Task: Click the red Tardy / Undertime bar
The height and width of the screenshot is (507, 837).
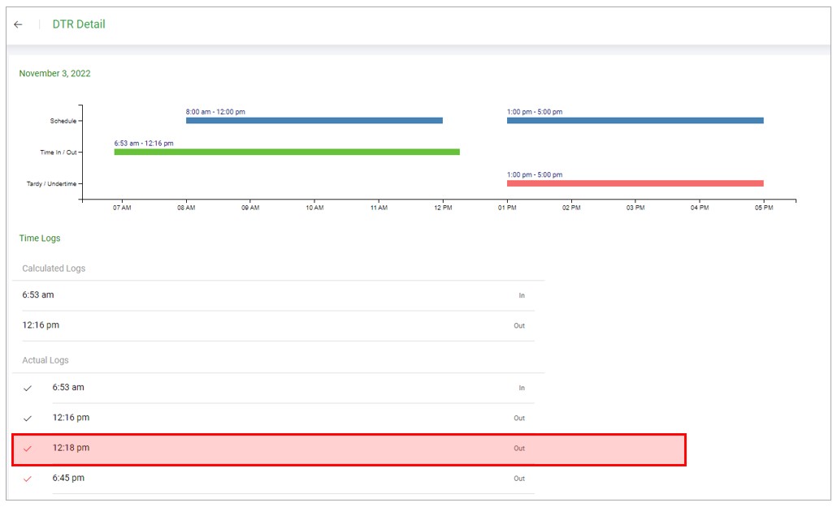Action: (635, 183)
